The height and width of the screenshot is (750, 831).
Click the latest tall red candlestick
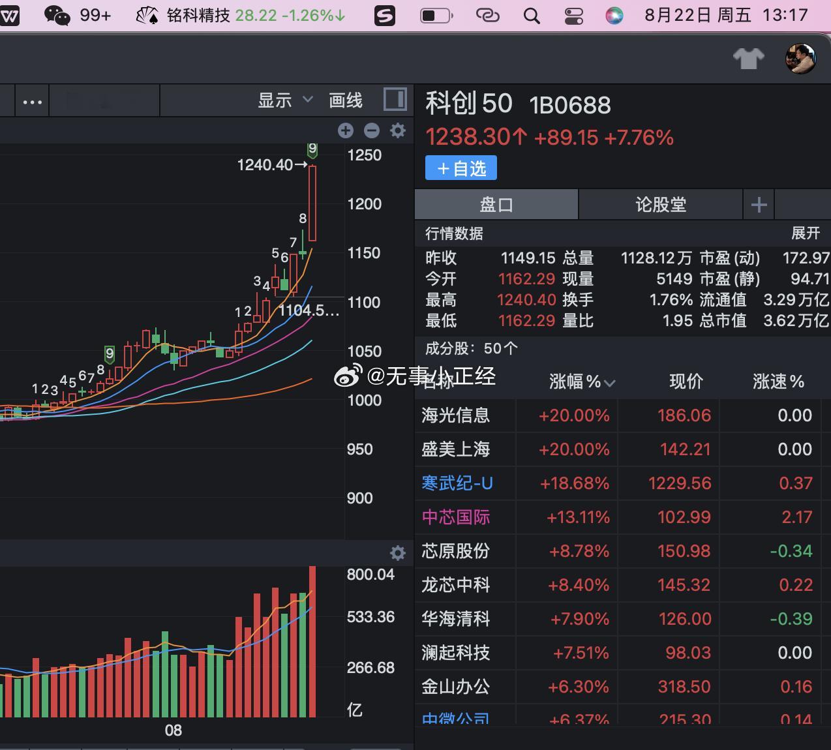[312, 203]
